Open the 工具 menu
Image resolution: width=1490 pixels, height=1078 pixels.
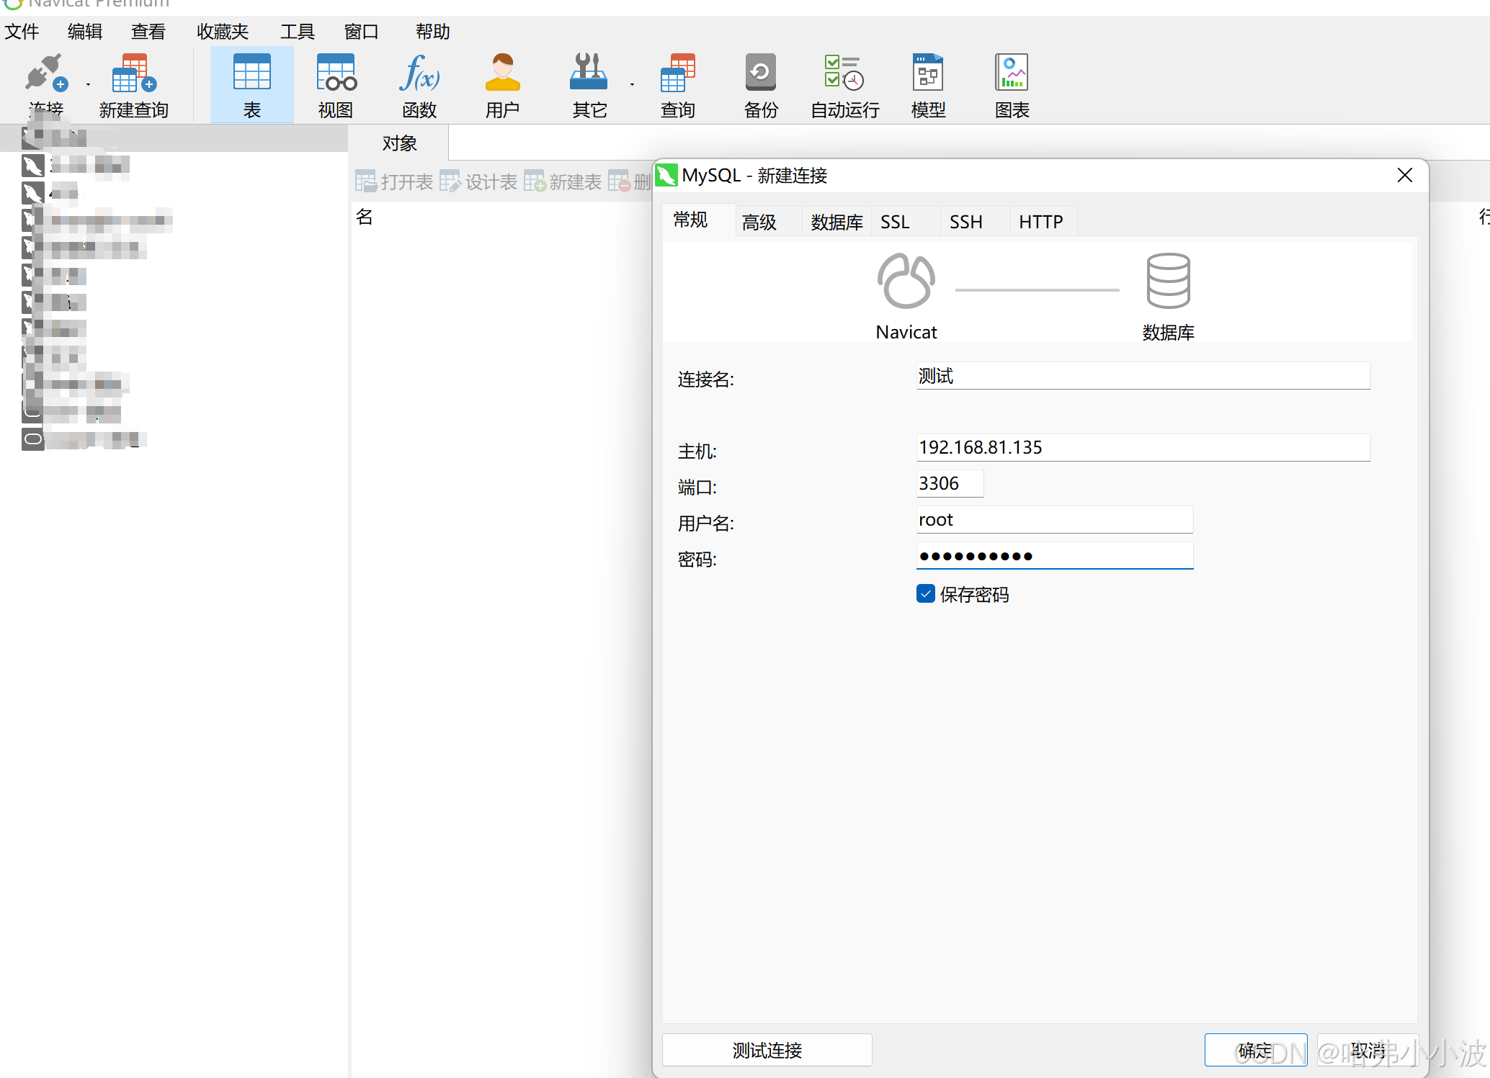[x=297, y=31]
